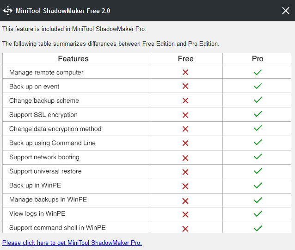The width and height of the screenshot is (295, 250).
Task: Click green check for Back up on event
Action: pyautogui.click(x=258, y=87)
